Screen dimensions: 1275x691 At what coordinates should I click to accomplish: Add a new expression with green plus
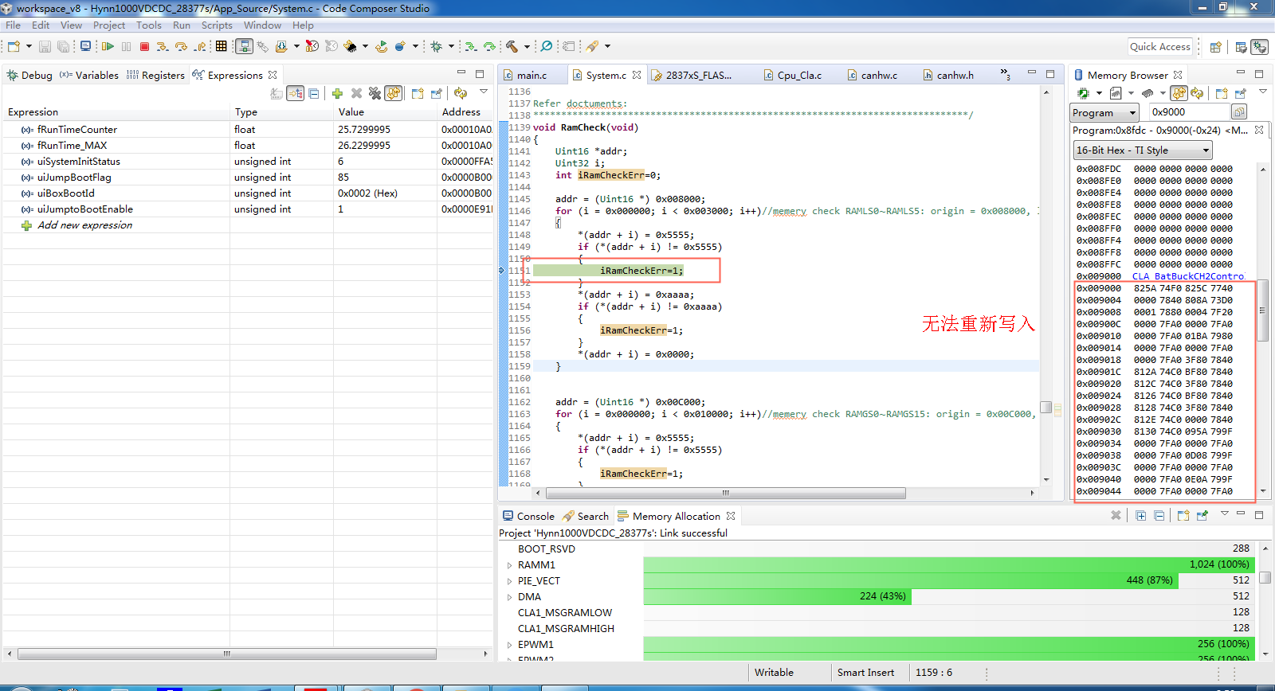click(x=337, y=94)
